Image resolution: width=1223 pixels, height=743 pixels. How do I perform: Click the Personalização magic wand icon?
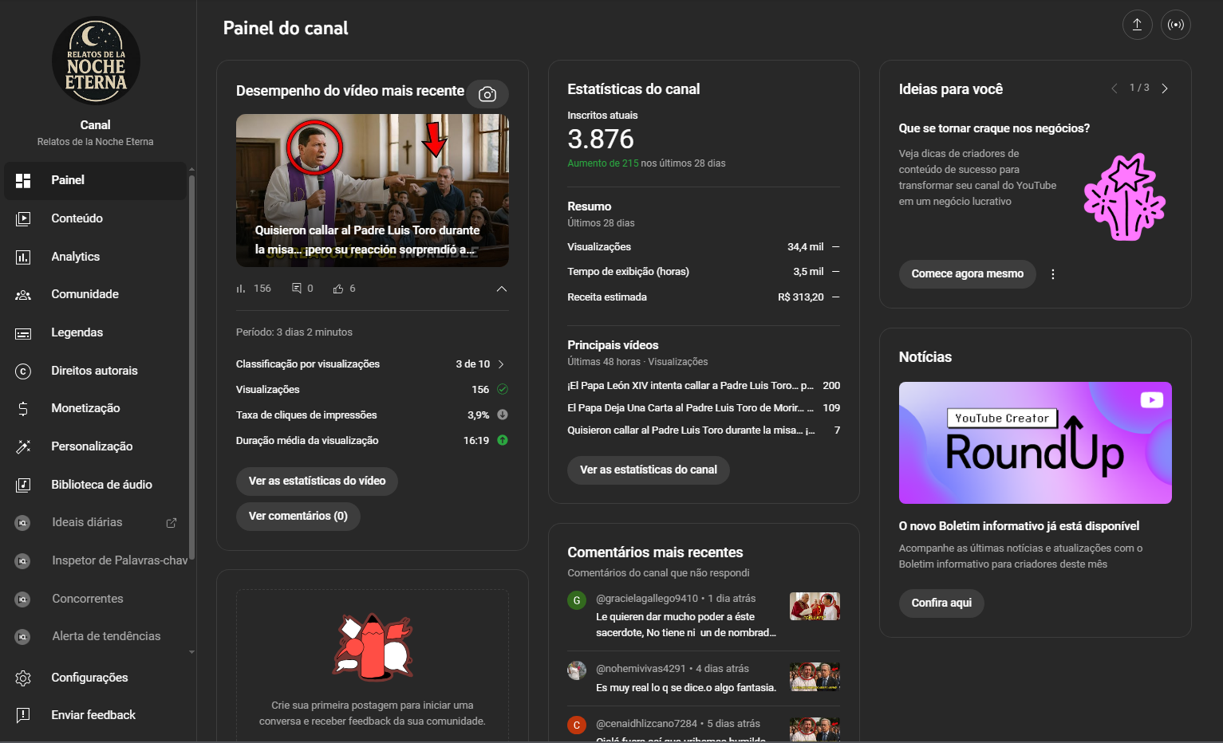pos(23,446)
